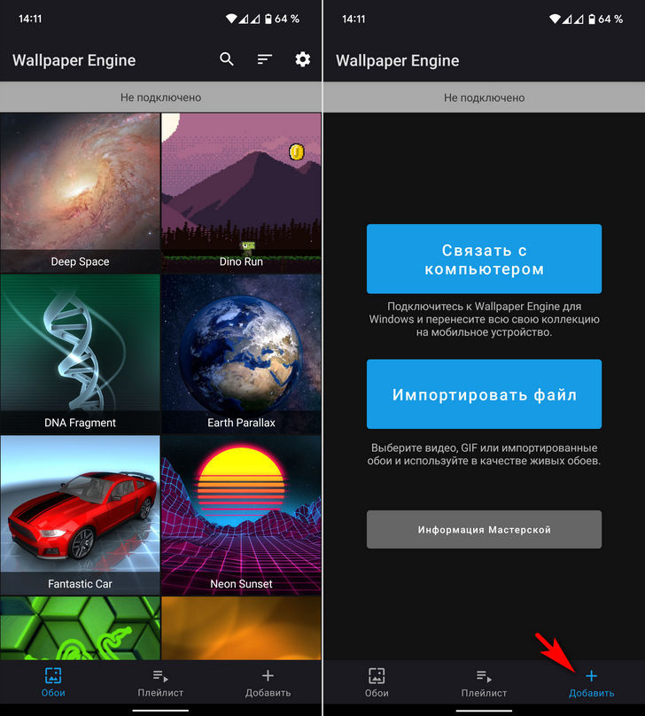Click the 14:11 clock in left status bar

tap(30, 19)
